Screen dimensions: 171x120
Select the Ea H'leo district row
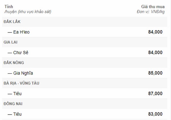(85, 32)
